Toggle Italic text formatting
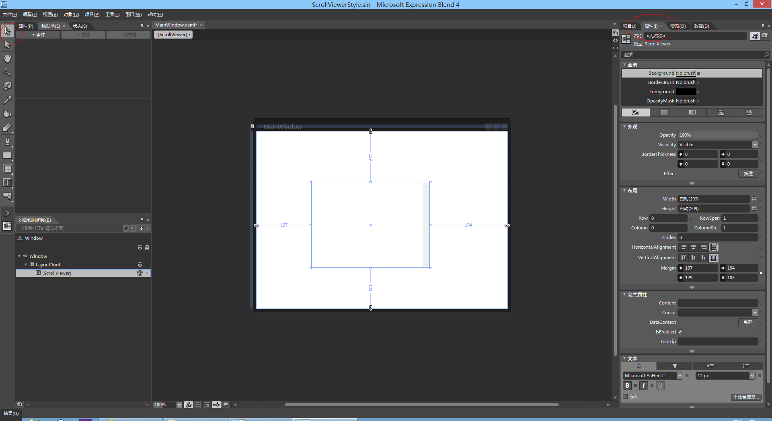 (643, 386)
